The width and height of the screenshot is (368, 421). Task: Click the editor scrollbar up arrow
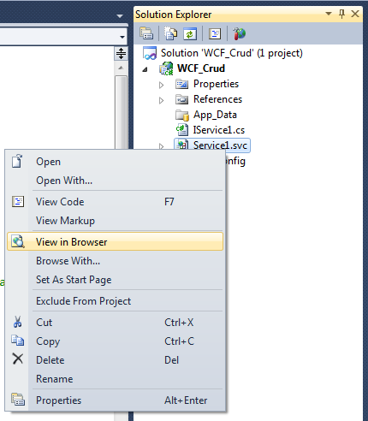pos(121,68)
